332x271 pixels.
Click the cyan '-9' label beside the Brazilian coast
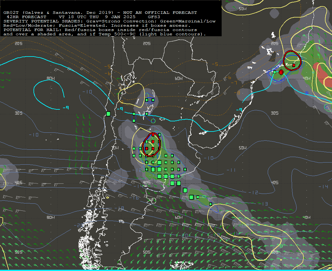[239, 110]
